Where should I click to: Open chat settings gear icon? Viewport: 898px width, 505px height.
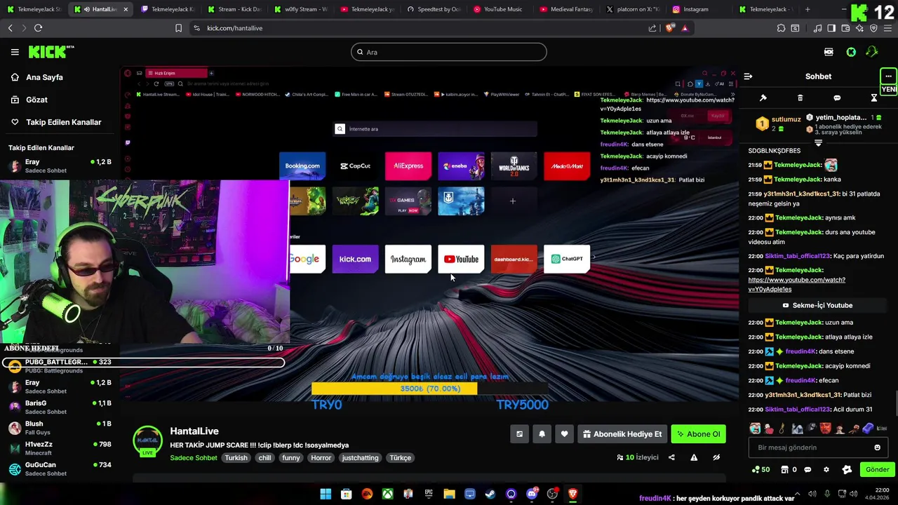[x=826, y=470]
